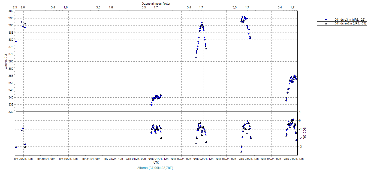Viewport: 371px width, 175px height.
Task: Click the triangle marker in the so2 legend entry
Action: coord(326,24)
